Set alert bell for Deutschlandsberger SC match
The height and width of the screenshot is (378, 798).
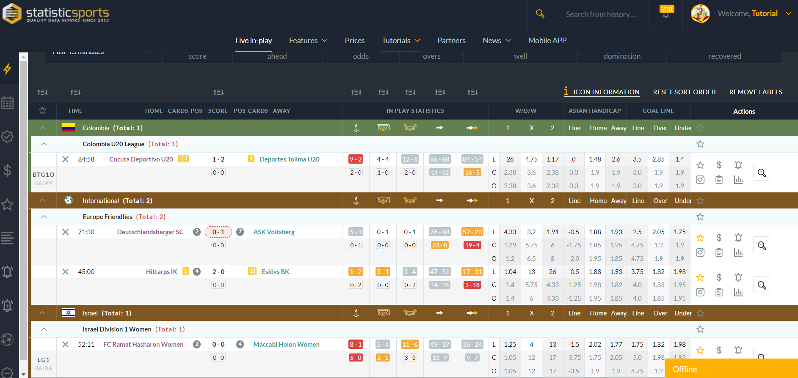738,238
